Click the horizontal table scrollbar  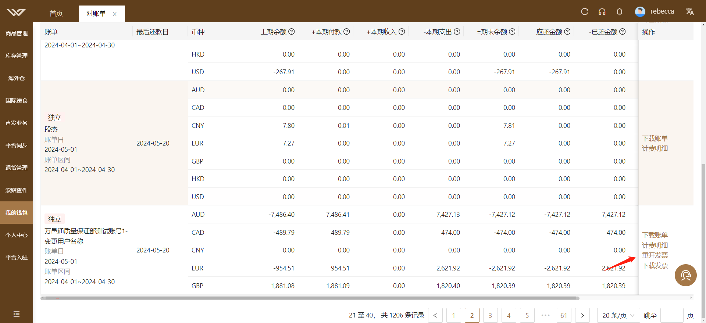coord(310,298)
